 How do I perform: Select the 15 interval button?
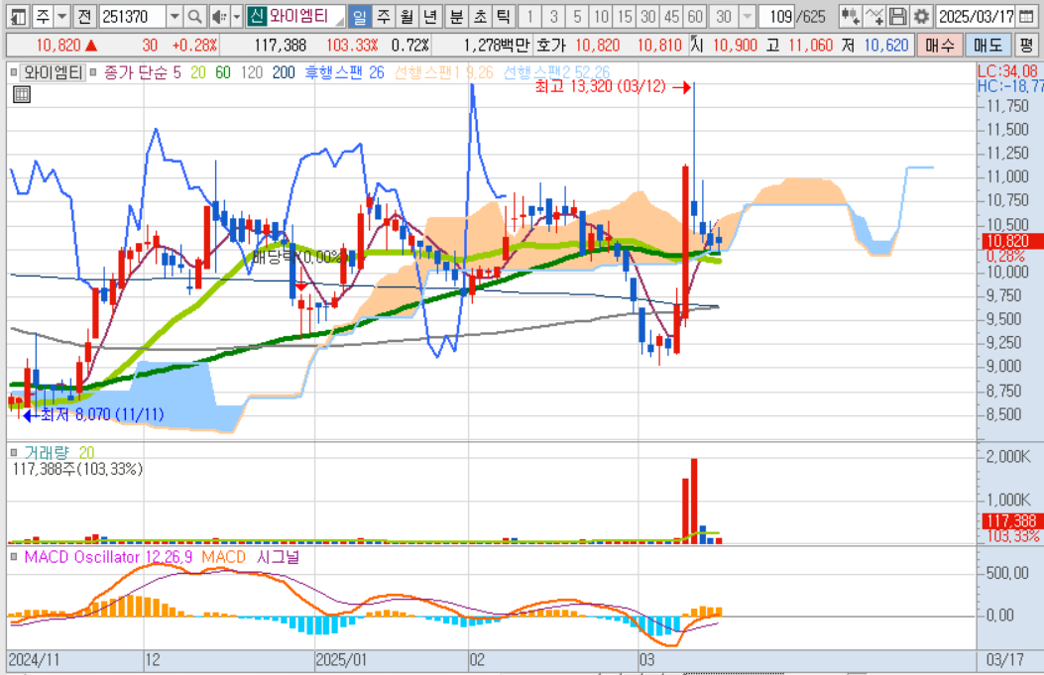coord(625,16)
